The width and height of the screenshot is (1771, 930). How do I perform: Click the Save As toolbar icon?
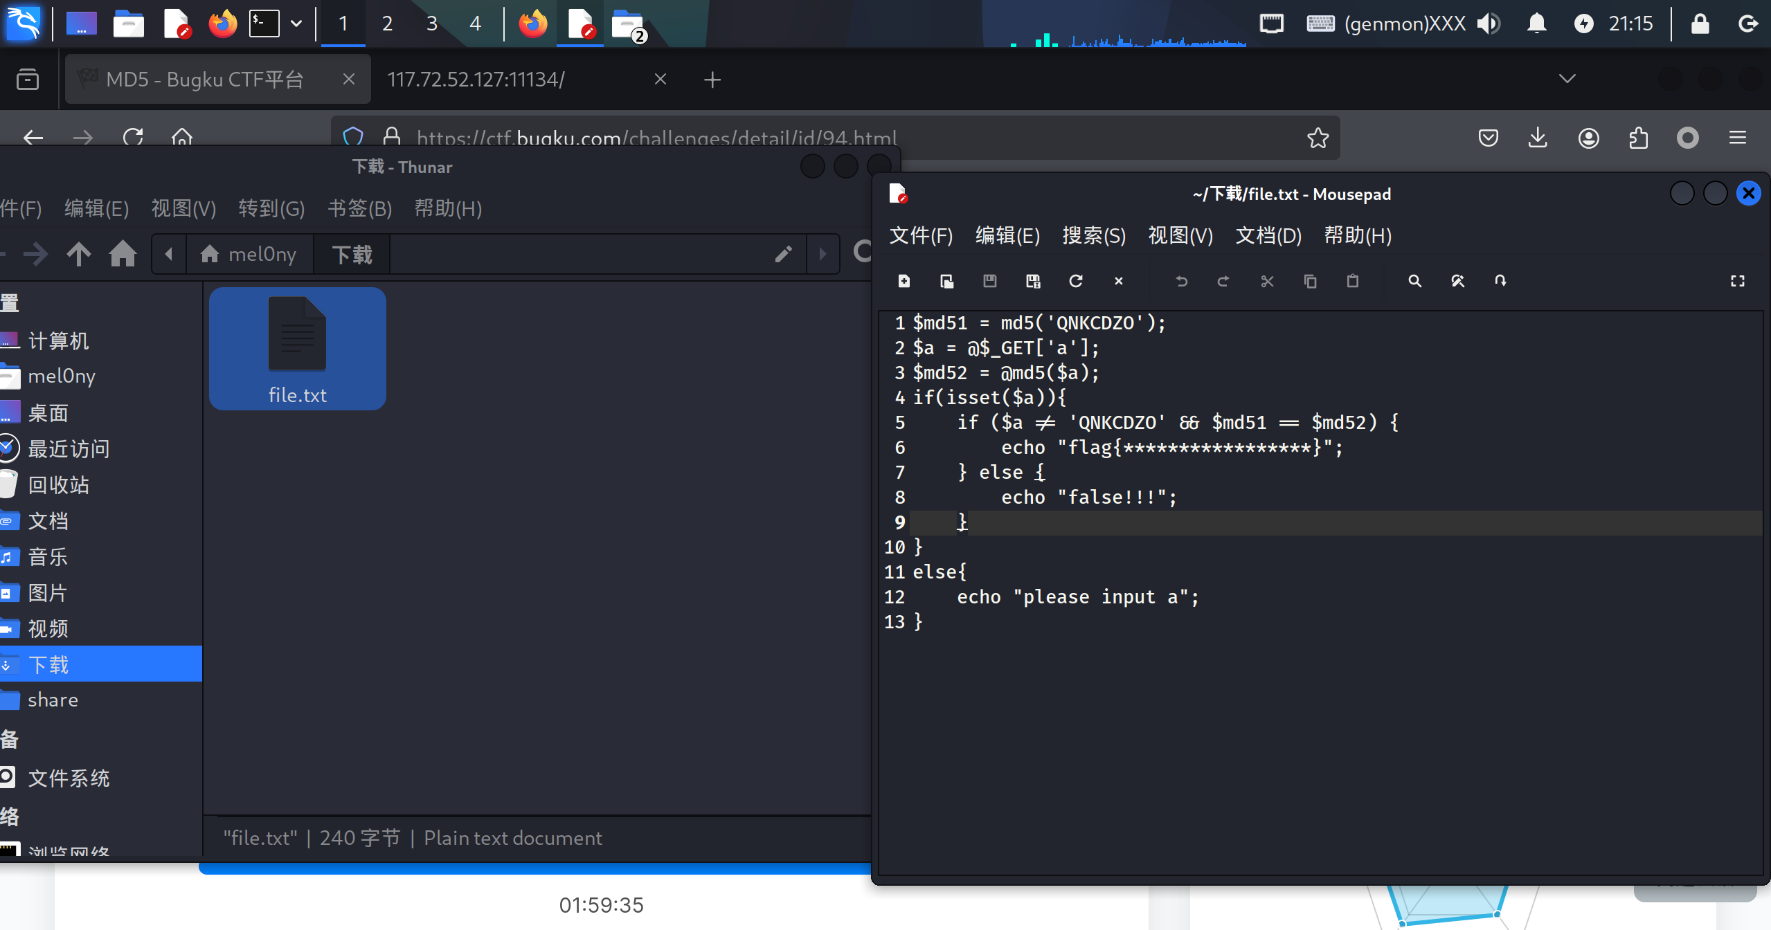1032,281
